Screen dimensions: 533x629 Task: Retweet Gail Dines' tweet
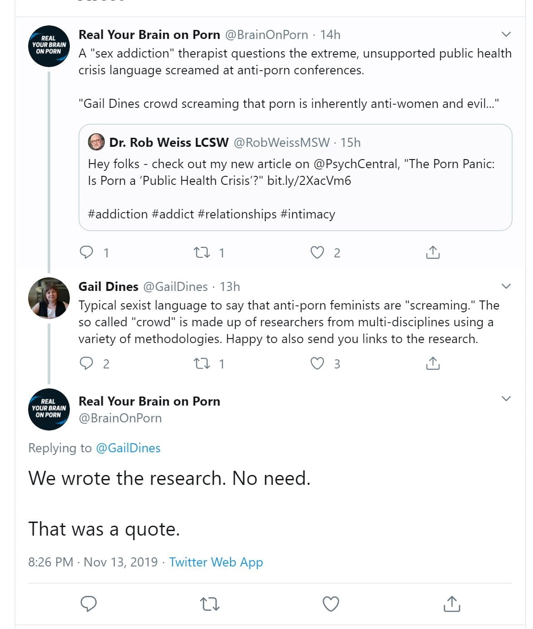201,363
